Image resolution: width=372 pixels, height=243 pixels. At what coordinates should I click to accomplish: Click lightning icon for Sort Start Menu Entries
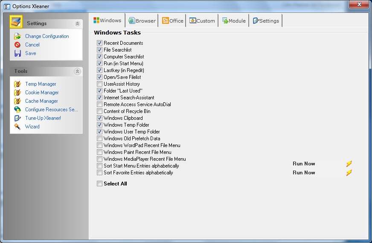pos(349,164)
